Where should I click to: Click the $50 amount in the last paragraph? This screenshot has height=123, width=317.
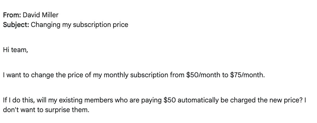[169, 100]
